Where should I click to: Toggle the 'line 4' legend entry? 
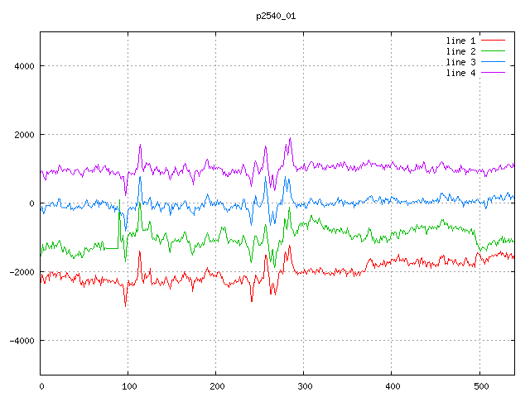[460, 73]
